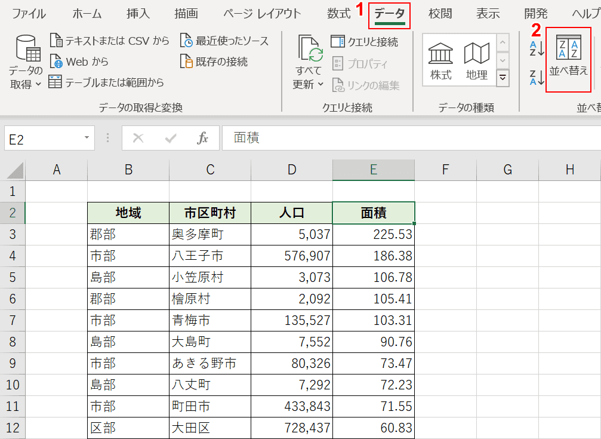The width and height of the screenshot is (601, 439).
Task: Open 既存の接続 dialog
Action: tap(214, 62)
